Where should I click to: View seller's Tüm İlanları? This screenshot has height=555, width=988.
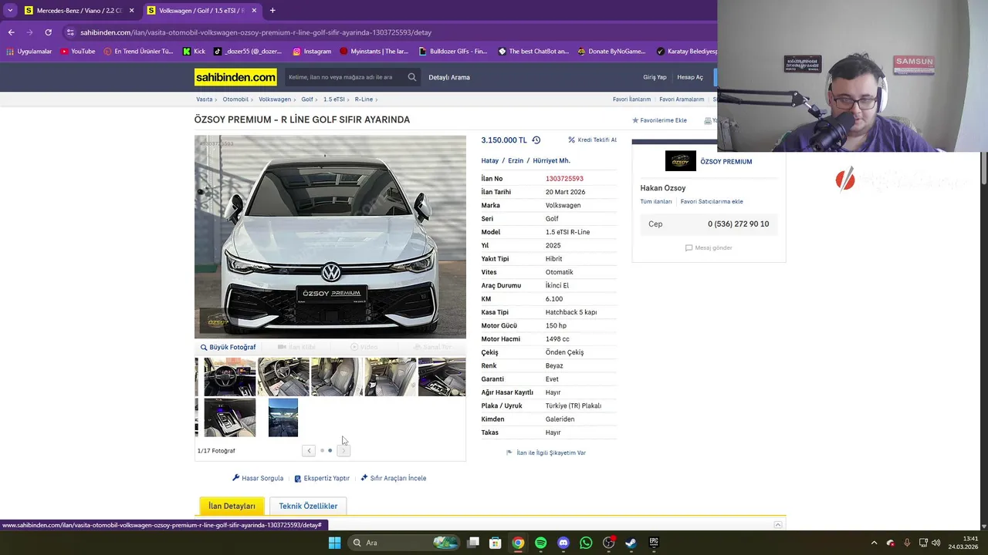click(x=656, y=201)
